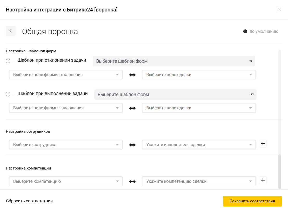Click 'Настройка шаблонов форм' heading
The width and height of the screenshot is (288, 213).
(31, 51)
